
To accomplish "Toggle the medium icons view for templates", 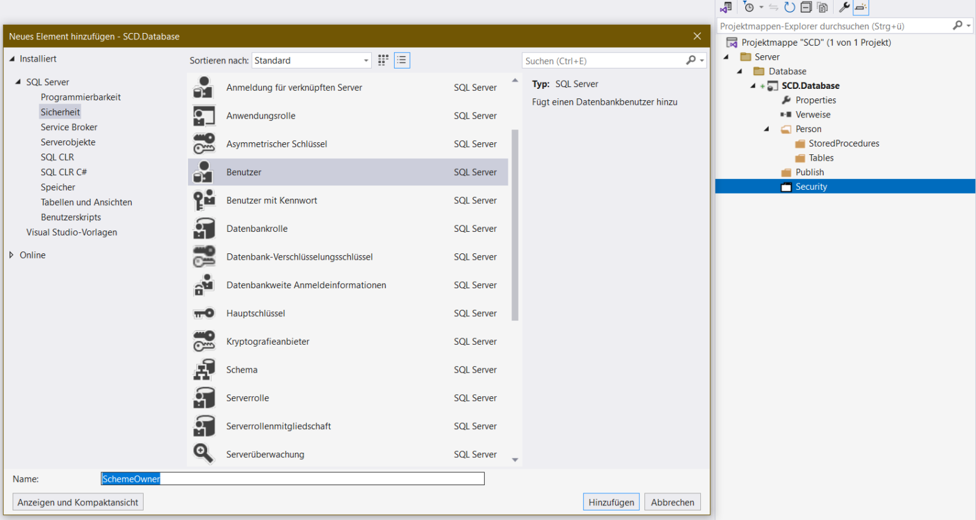I will [383, 60].
